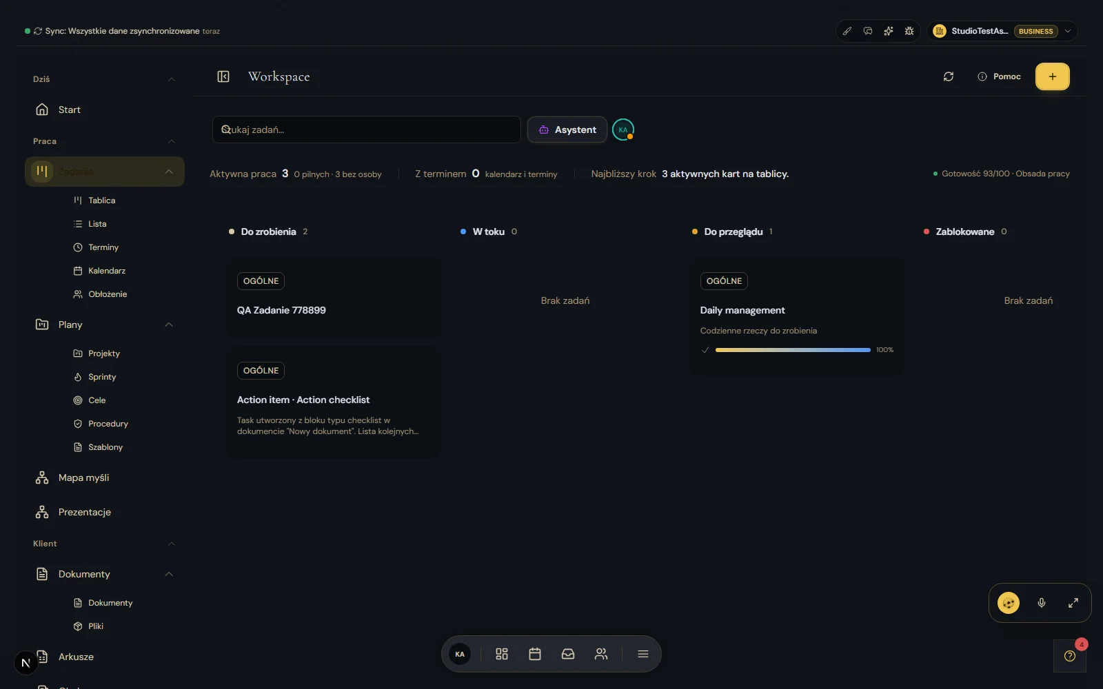The image size is (1103, 689).
Task: Open the bug report icon
Action: pyautogui.click(x=909, y=31)
